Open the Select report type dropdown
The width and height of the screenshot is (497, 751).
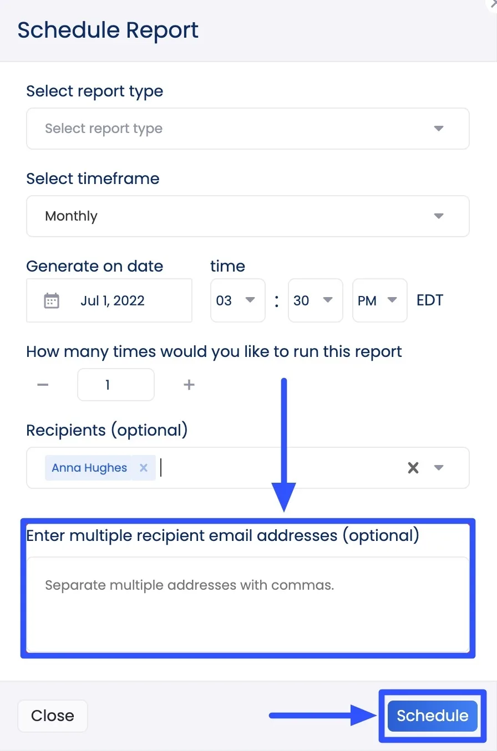coord(247,128)
